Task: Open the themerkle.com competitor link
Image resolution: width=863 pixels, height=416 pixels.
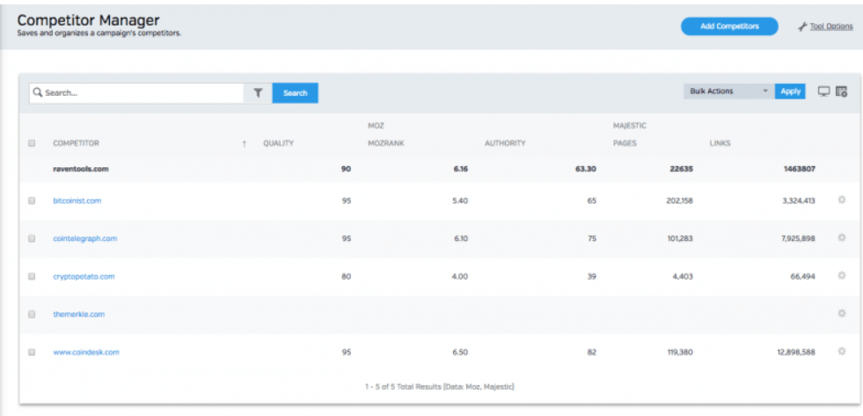Action: coord(78,314)
